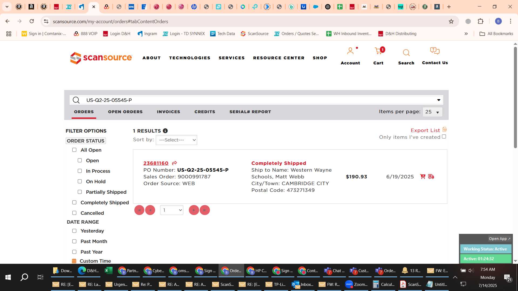The height and width of the screenshot is (291, 518).
Task: Open the Windows Start menu
Action: click(x=8, y=277)
